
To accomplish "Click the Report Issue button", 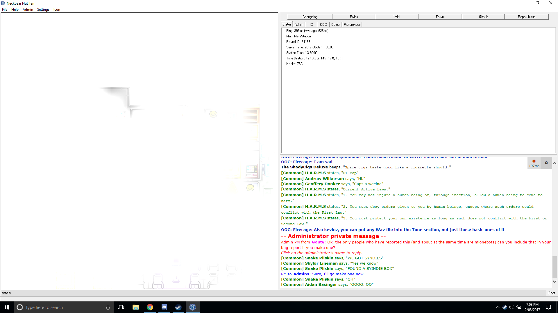I will [526, 17].
